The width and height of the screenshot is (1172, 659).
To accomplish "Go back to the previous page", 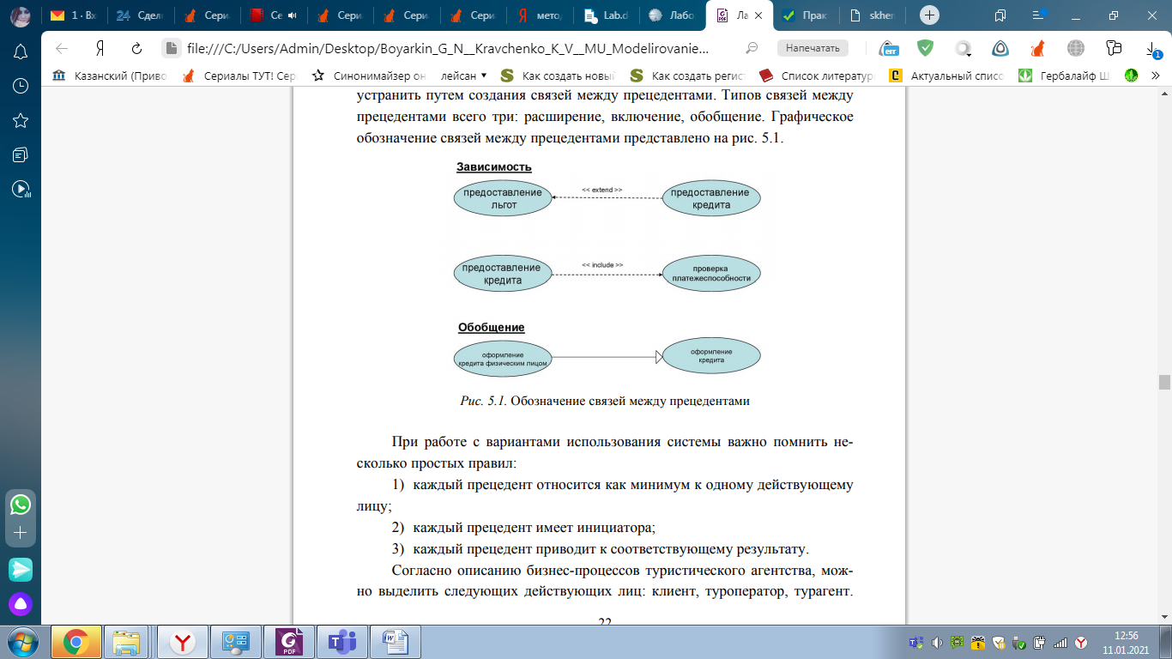I will click(x=61, y=49).
